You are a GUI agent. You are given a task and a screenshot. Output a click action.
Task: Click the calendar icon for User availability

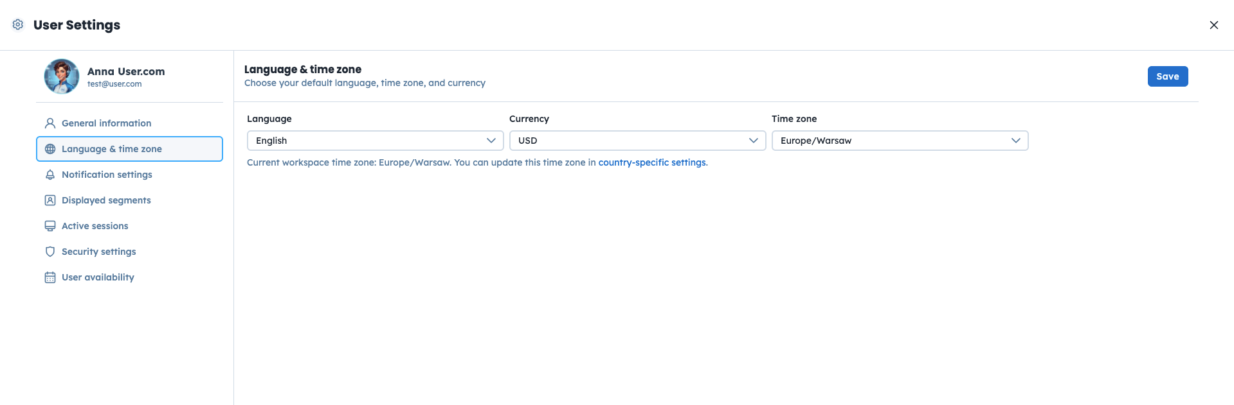click(50, 277)
